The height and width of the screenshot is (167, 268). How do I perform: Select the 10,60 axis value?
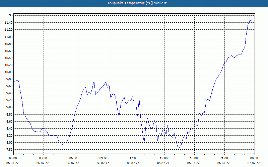pos(9,51)
